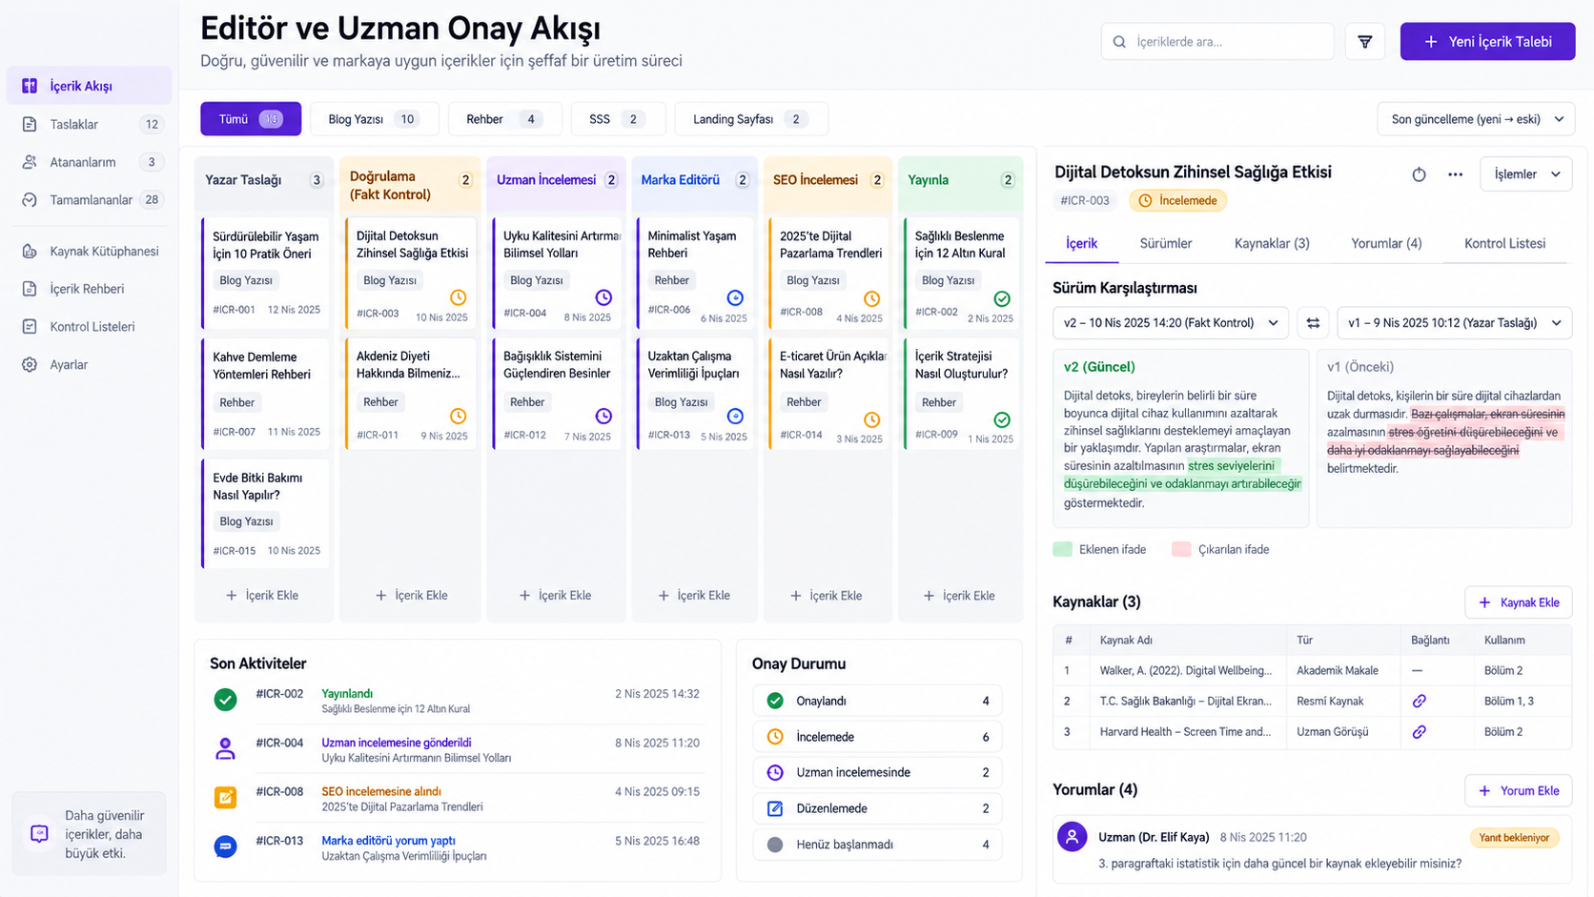This screenshot has width=1594, height=897.
Task: Open the İşlemler dropdown
Action: pyautogui.click(x=1525, y=174)
